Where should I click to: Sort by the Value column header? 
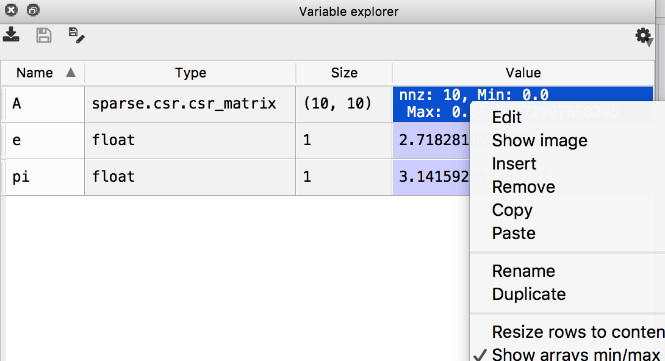pyautogui.click(x=523, y=73)
